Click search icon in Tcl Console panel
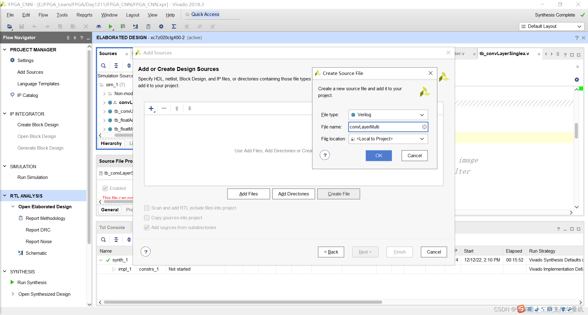This screenshot has width=588, height=315. (104, 240)
